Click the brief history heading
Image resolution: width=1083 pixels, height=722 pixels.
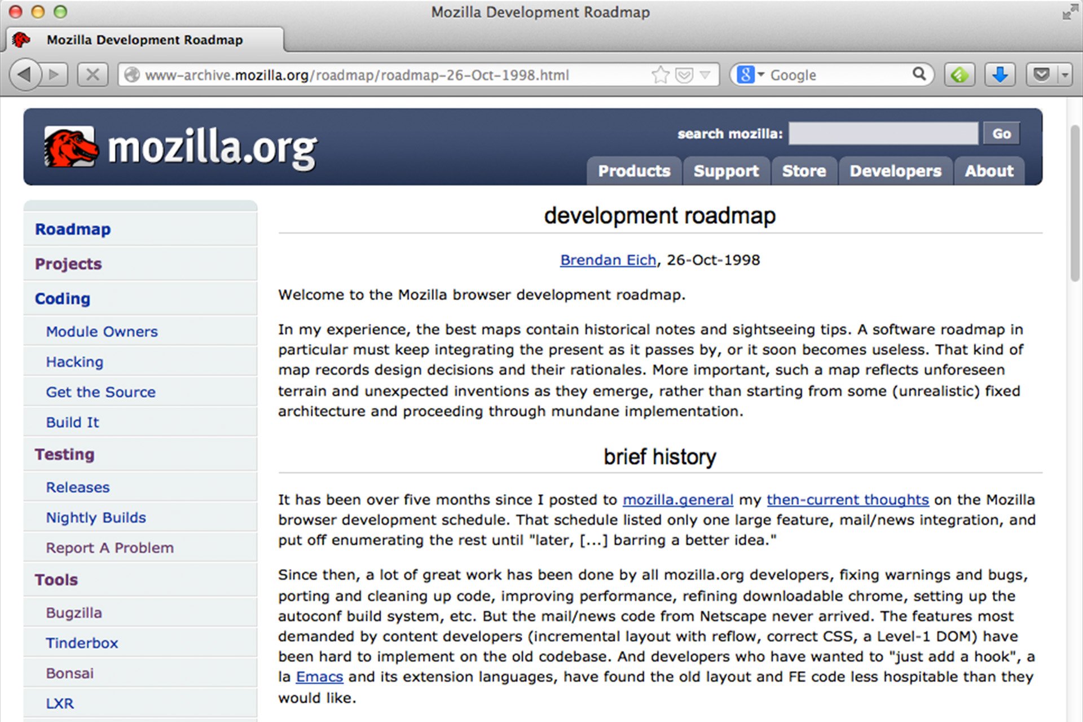pyautogui.click(x=659, y=457)
